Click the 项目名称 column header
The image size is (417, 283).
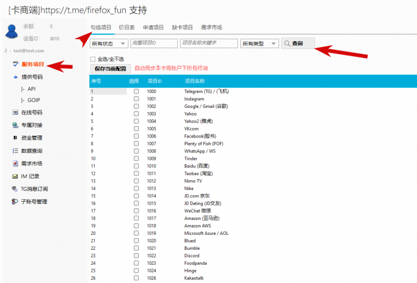tap(195, 81)
